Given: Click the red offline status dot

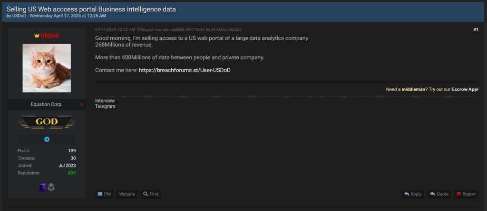Looking at the screenshot, I should click(82, 104).
